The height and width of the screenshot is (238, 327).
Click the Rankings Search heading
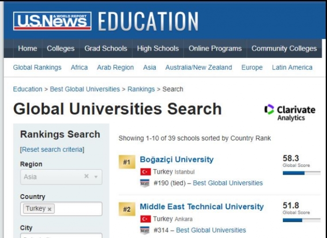click(x=60, y=134)
